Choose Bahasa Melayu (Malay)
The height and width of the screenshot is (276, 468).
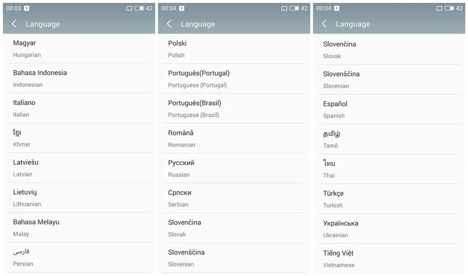tap(79, 228)
